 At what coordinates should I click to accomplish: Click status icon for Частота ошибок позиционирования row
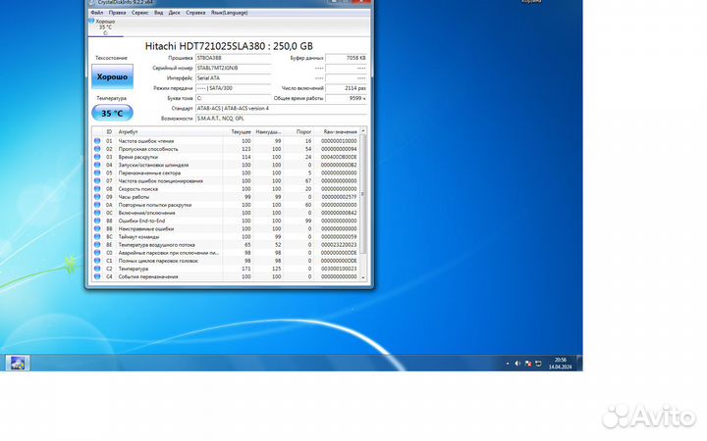coord(97,181)
